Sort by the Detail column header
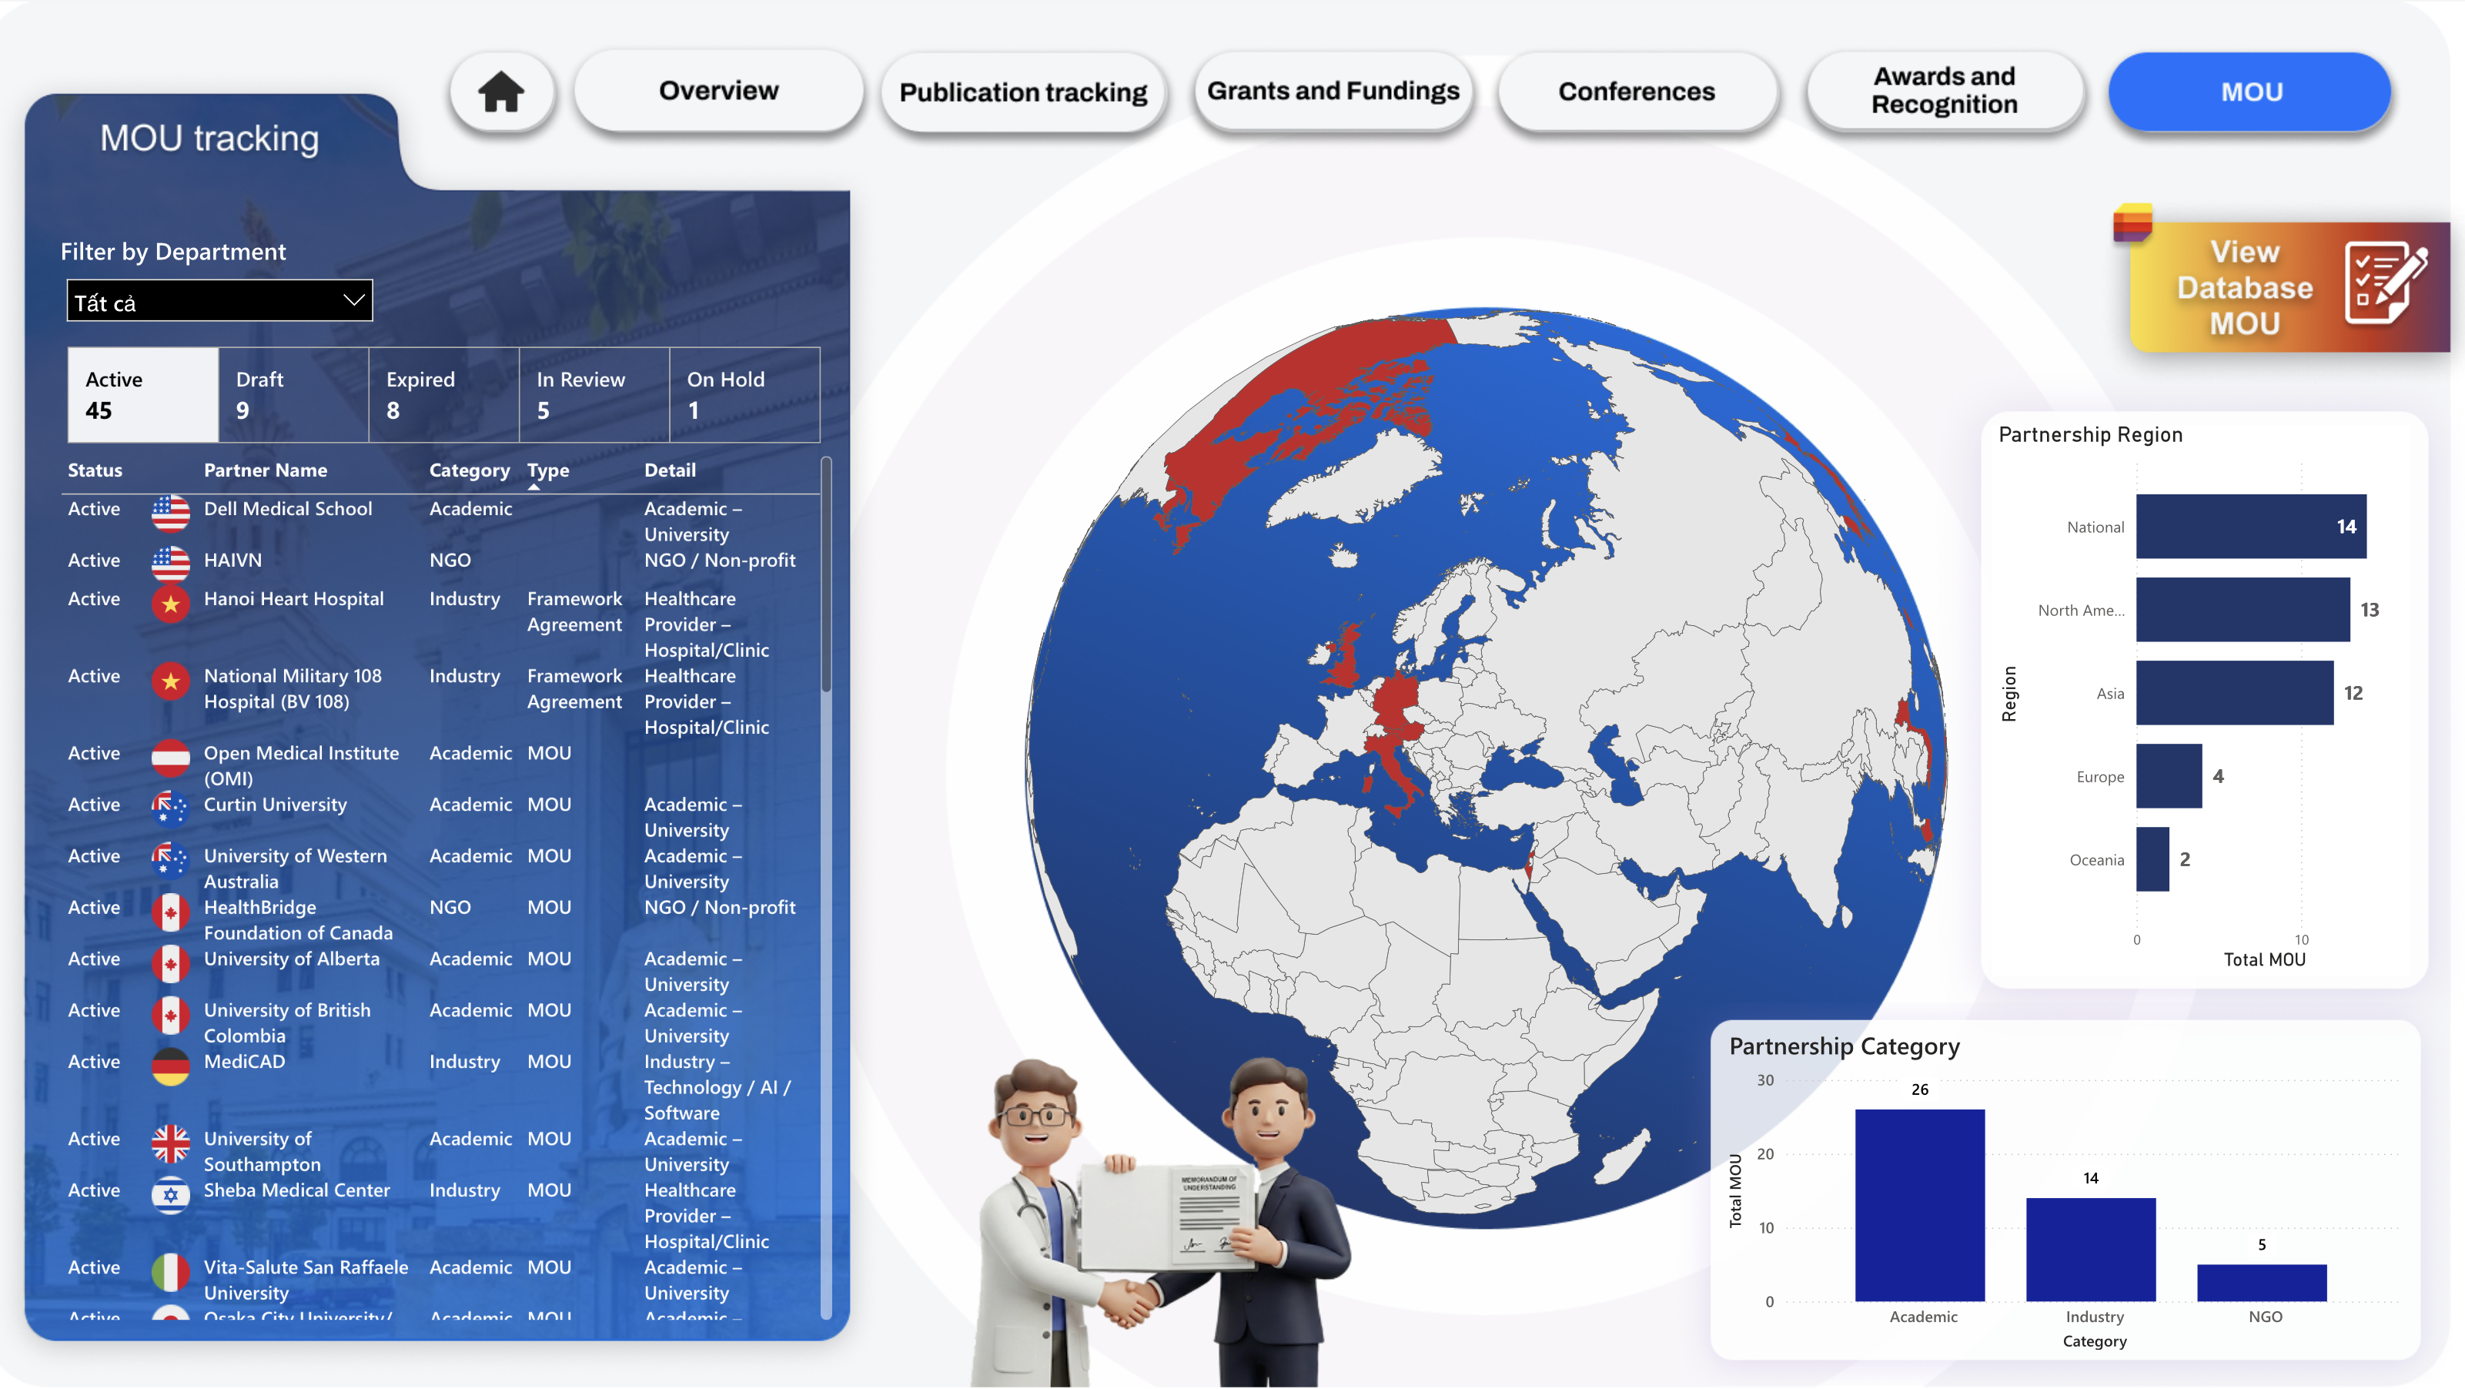This screenshot has height=1389, width=2465. [670, 470]
